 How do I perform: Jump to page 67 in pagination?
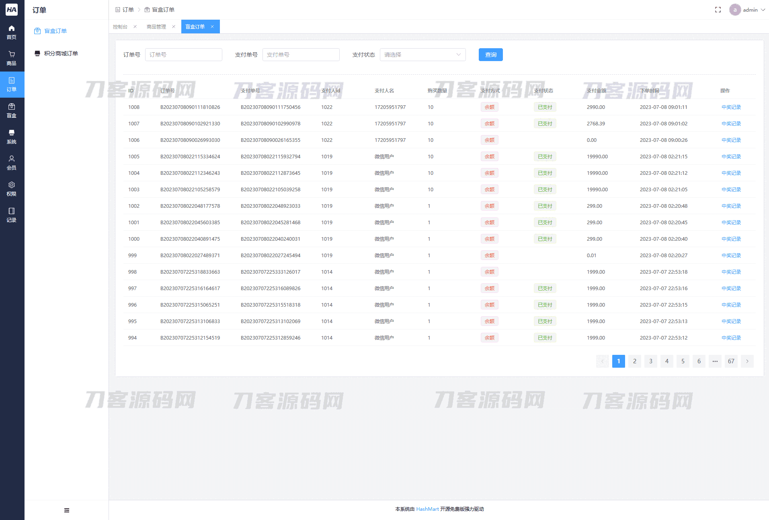coord(731,361)
